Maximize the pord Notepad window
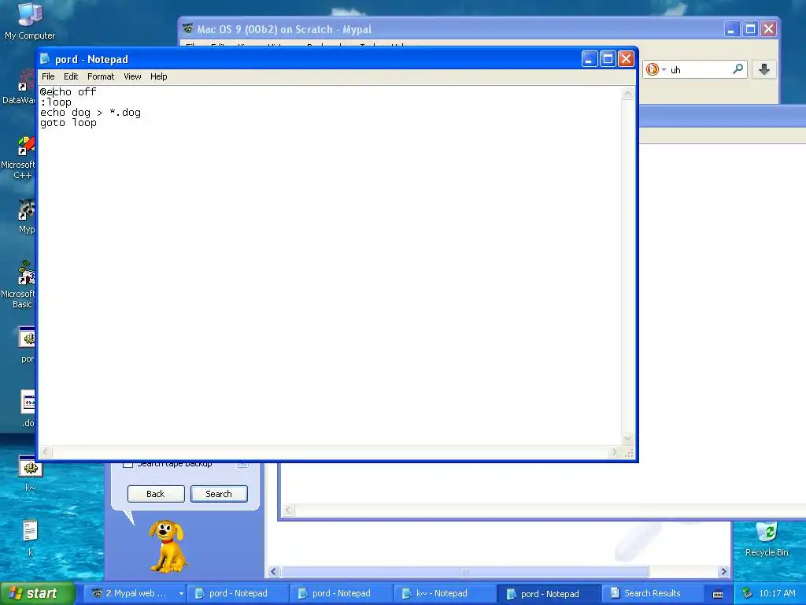 (608, 58)
